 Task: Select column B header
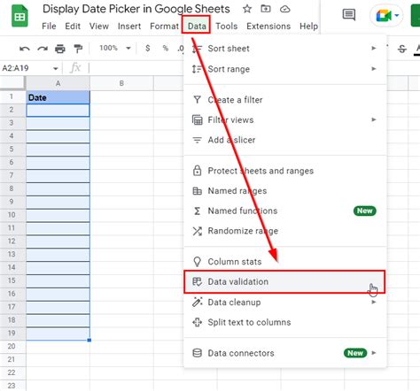click(121, 83)
